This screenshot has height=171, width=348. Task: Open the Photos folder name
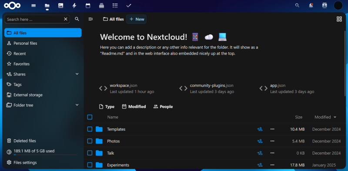pyautogui.click(x=114, y=141)
